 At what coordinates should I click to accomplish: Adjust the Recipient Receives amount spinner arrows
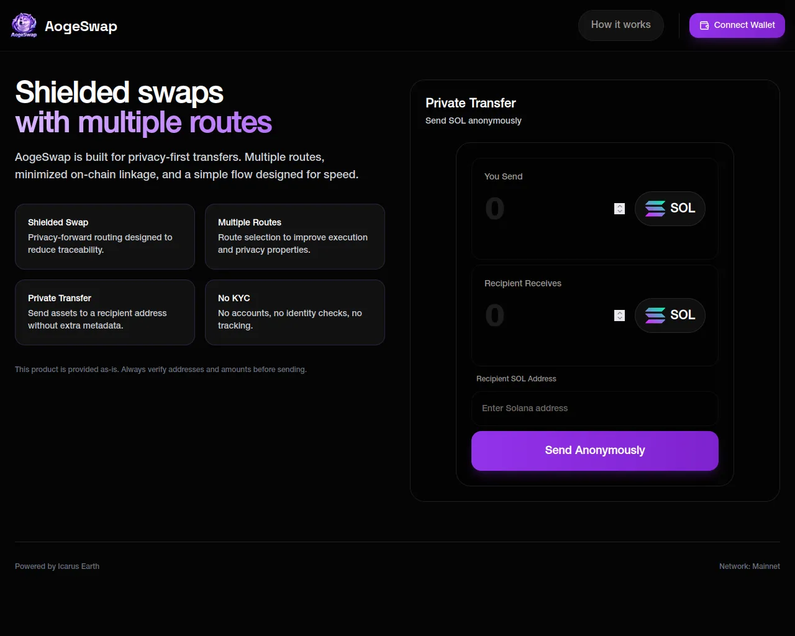[x=619, y=316]
